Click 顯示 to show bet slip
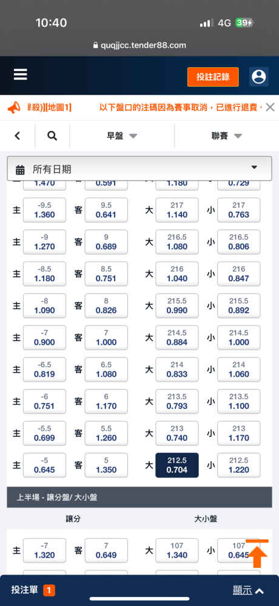 click(249, 590)
